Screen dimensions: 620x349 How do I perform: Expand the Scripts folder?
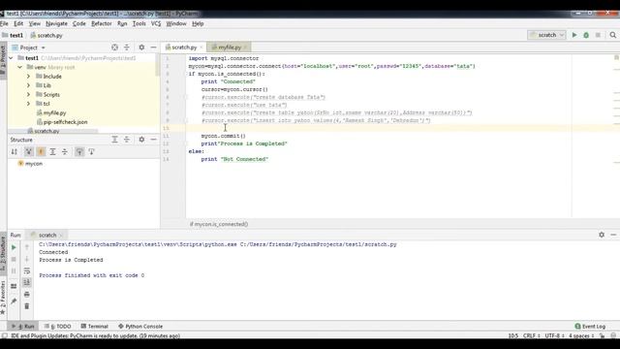28,95
